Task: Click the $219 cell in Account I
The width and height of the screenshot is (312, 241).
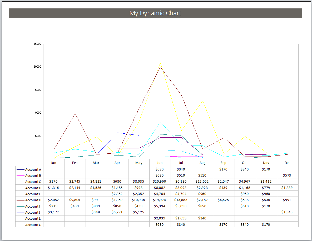Action: click(x=53, y=206)
